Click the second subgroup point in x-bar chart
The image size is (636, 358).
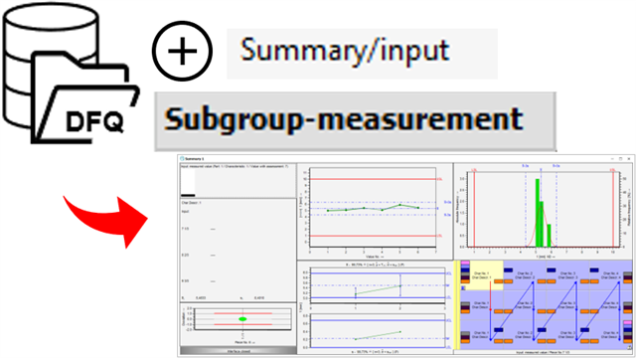point(400,285)
